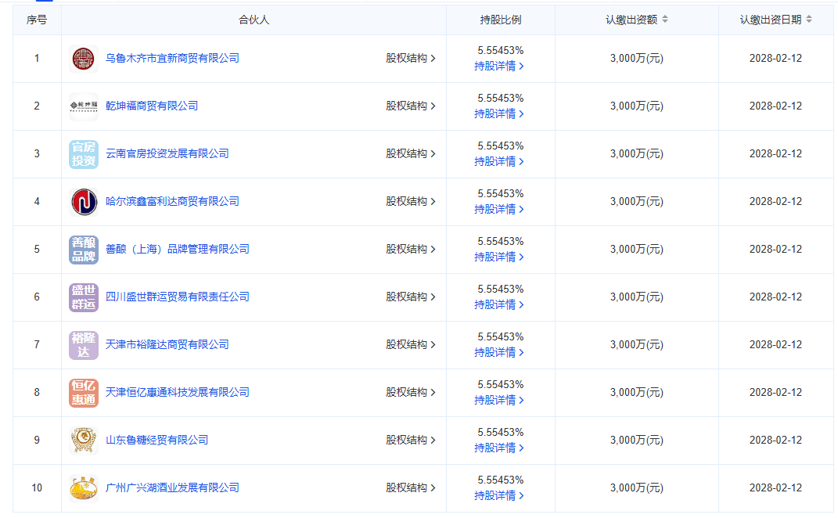Viewport: 838px width, 518px height.
Task: View 持股详情 for 山东鲁糖经贸有限公司
Action: [x=499, y=448]
